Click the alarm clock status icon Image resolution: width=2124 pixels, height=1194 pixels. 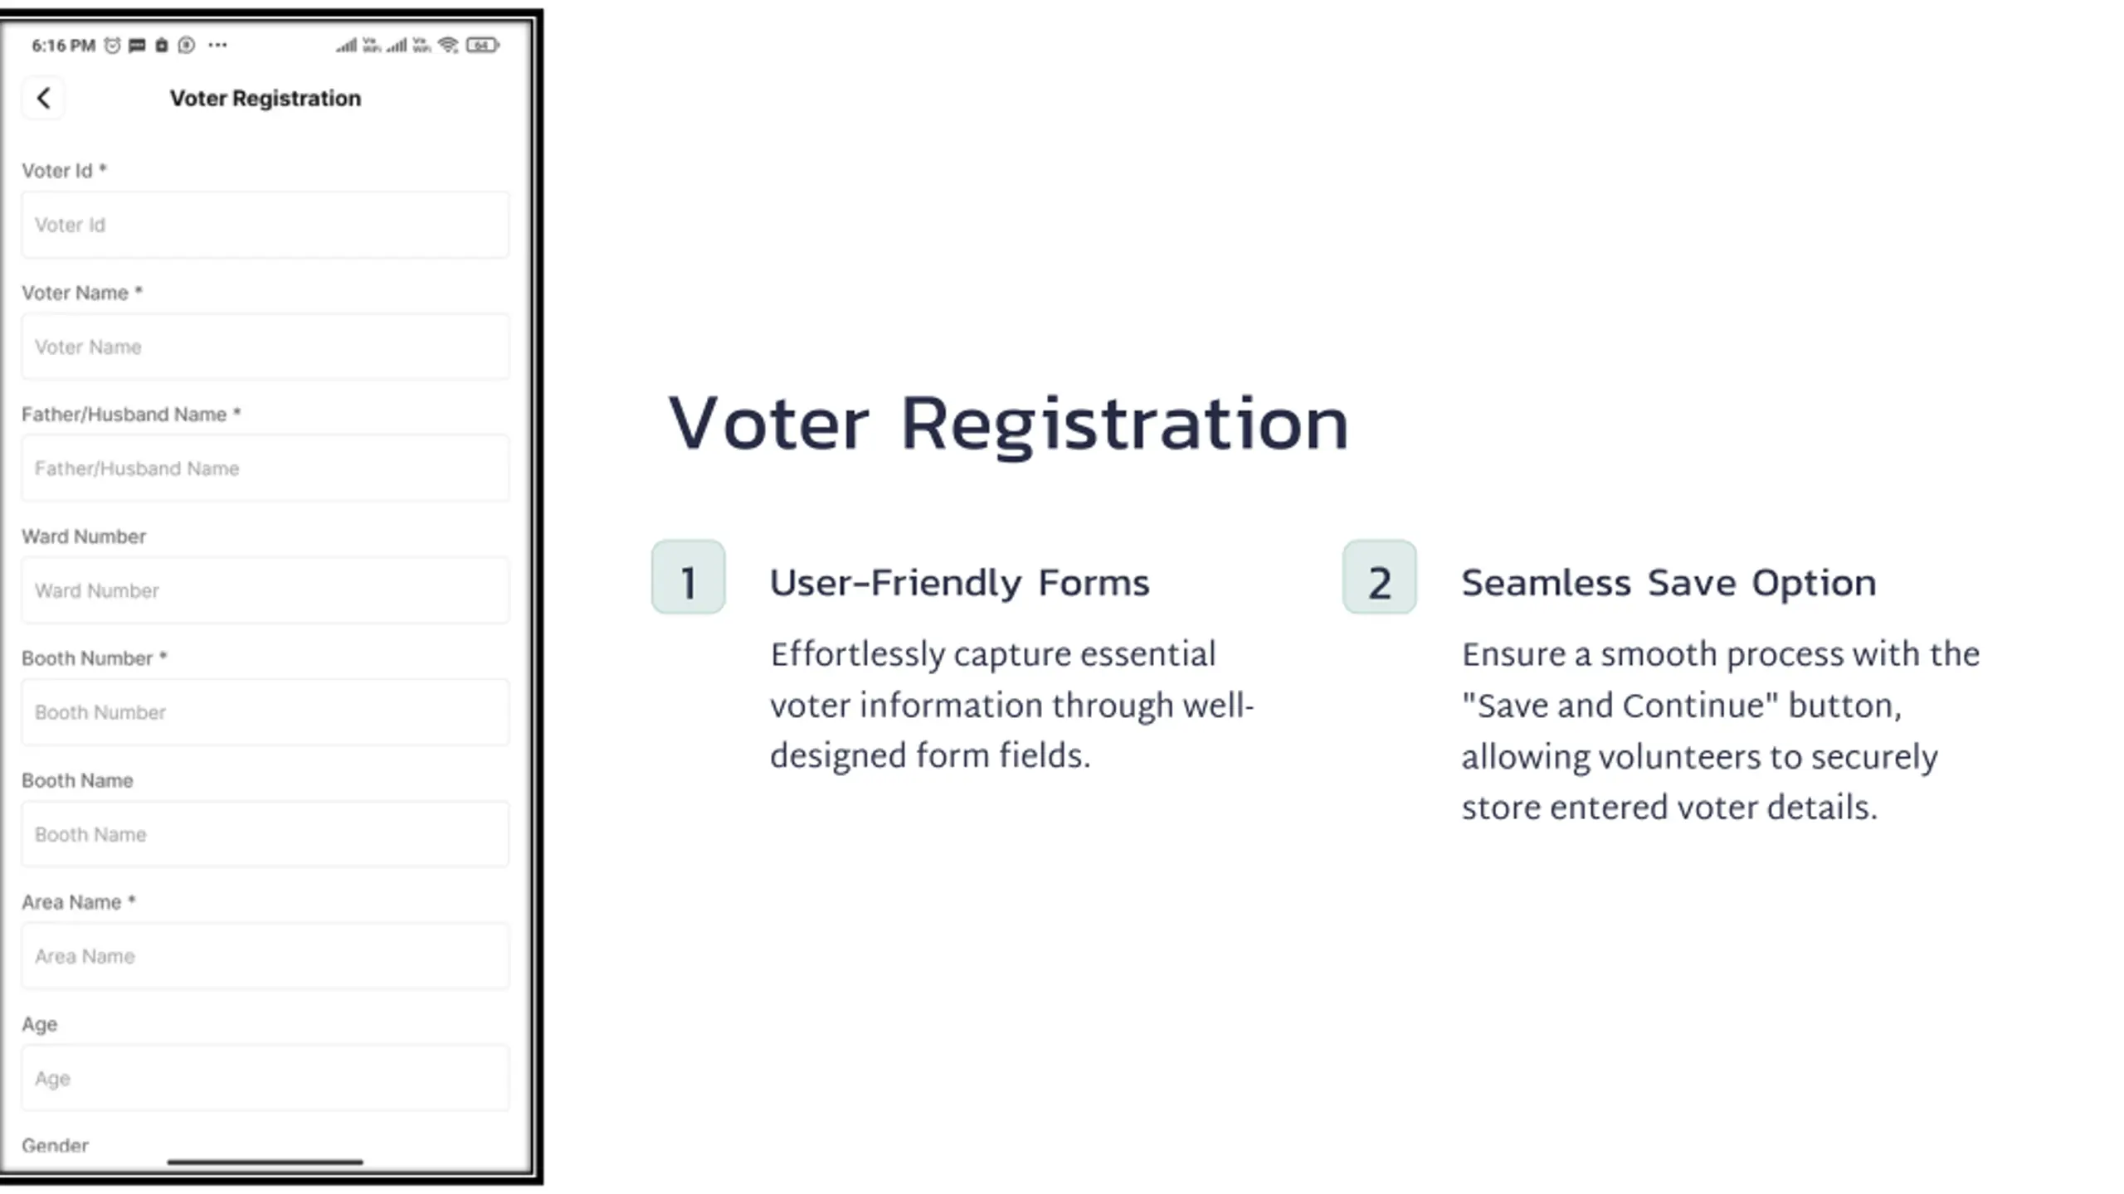[x=112, y=46]
